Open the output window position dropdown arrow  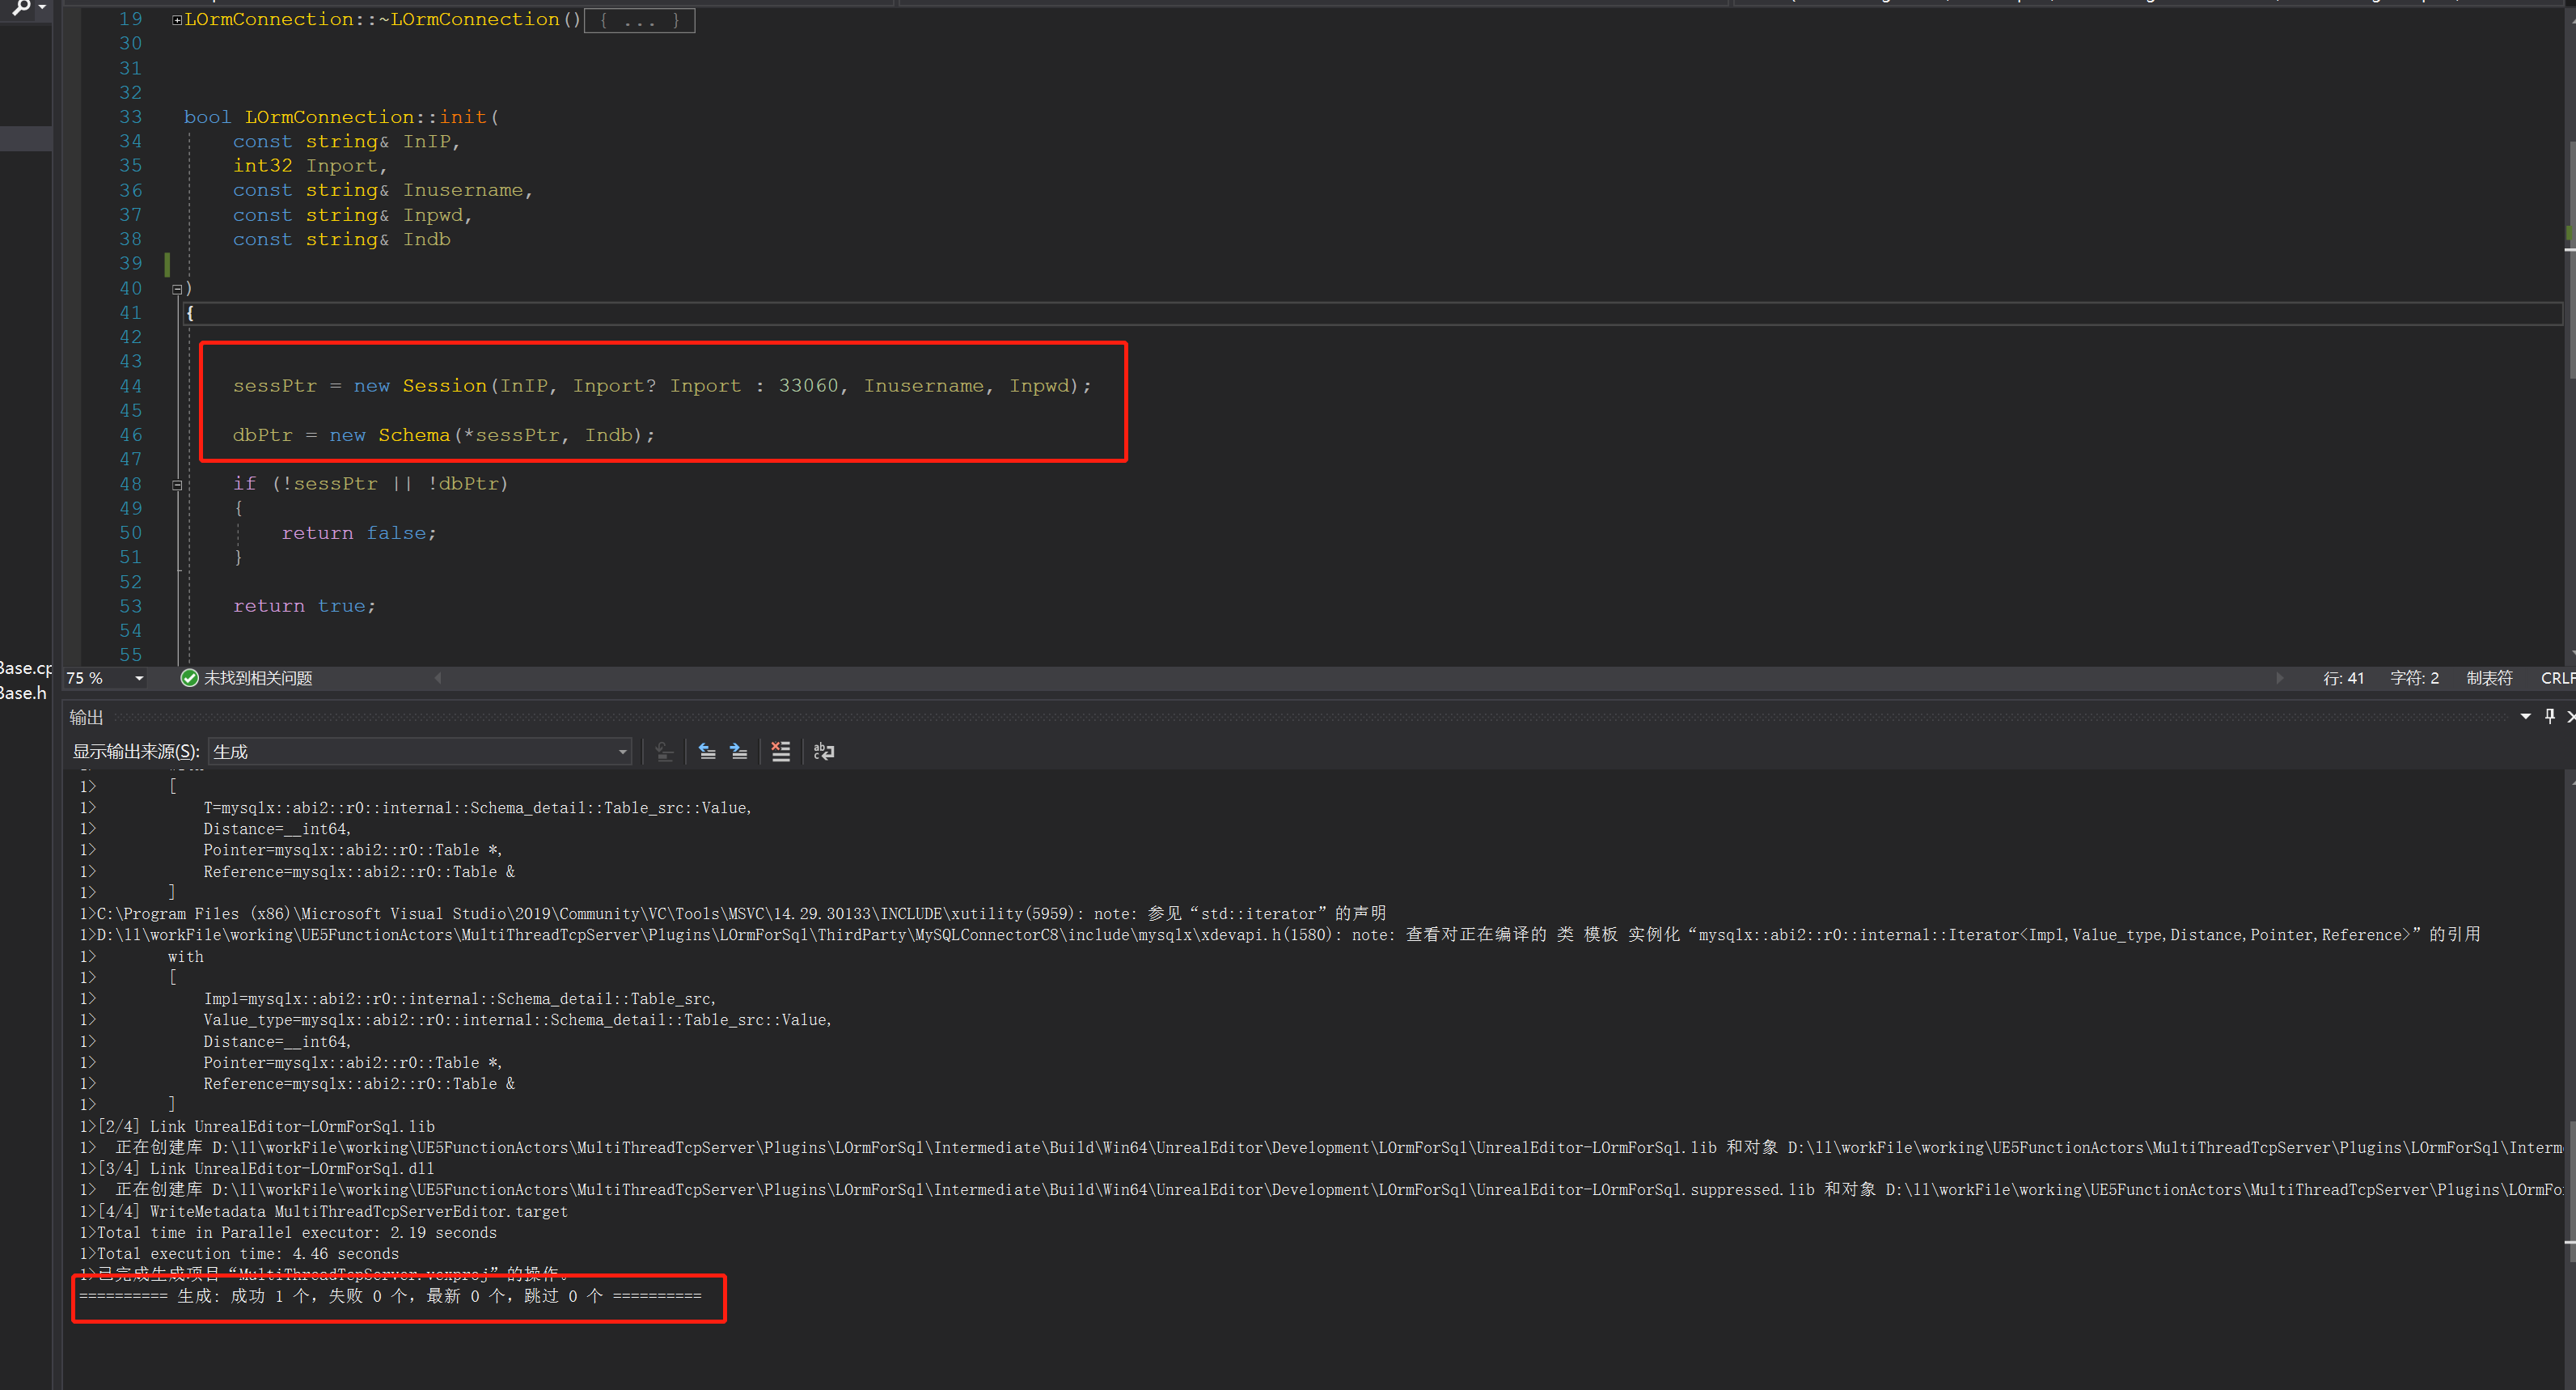pos(2525,716)
